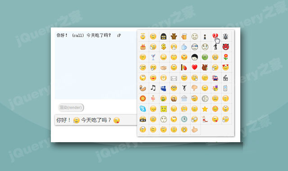Insert the solid red heart emoticon
288x171 pixels.
(194, 67)
